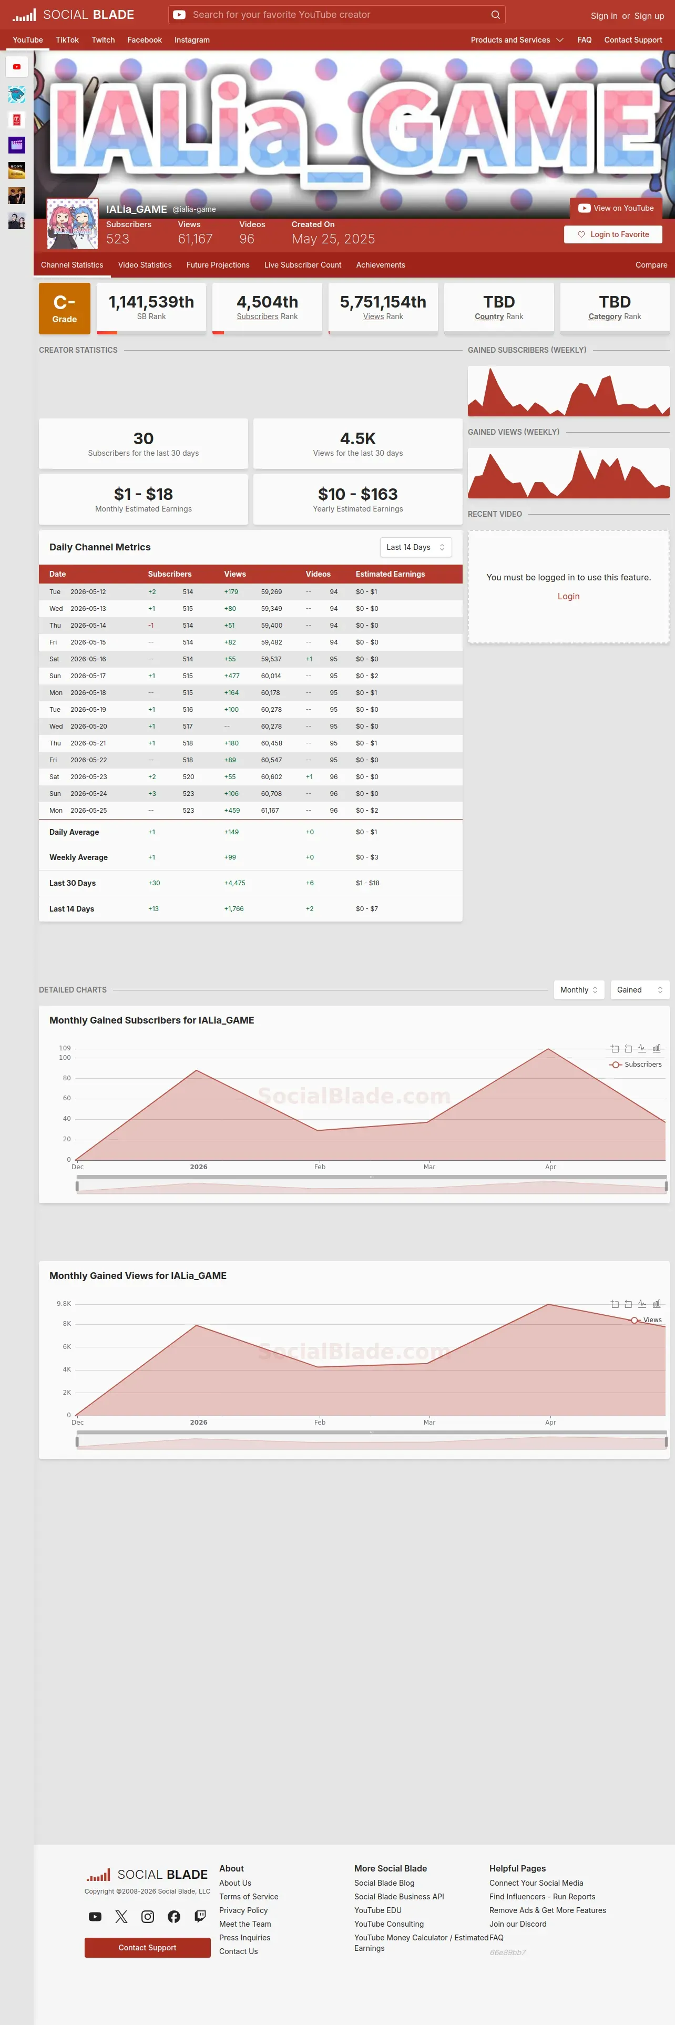Viewport: 675px width, 2025px height.
Task: Open the FAQ link in header
Action: [x=585, y=40]
